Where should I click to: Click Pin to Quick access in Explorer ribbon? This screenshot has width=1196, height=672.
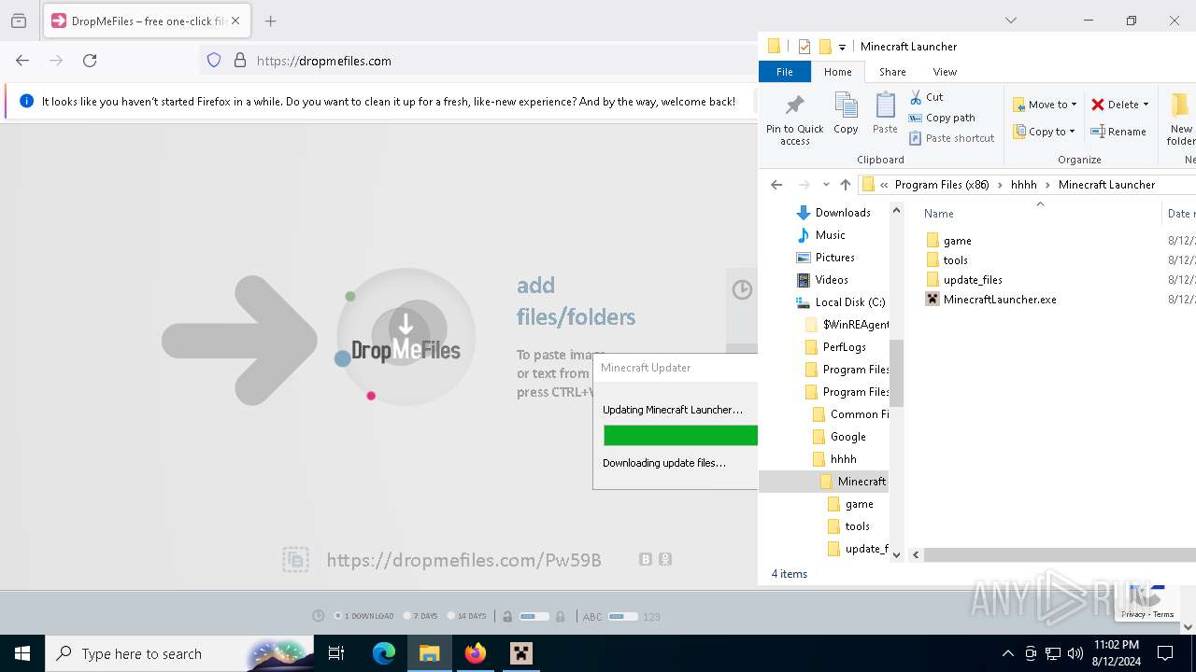point(795,119)
